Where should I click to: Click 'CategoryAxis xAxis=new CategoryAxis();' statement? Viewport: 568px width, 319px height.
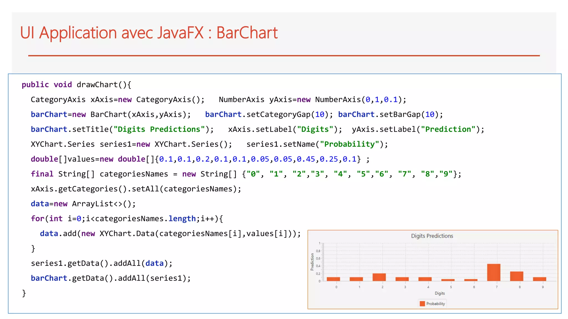[x=118, y=100]
